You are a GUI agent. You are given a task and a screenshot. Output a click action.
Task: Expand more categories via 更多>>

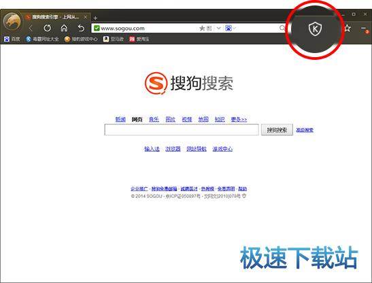(x=239, y=119)
